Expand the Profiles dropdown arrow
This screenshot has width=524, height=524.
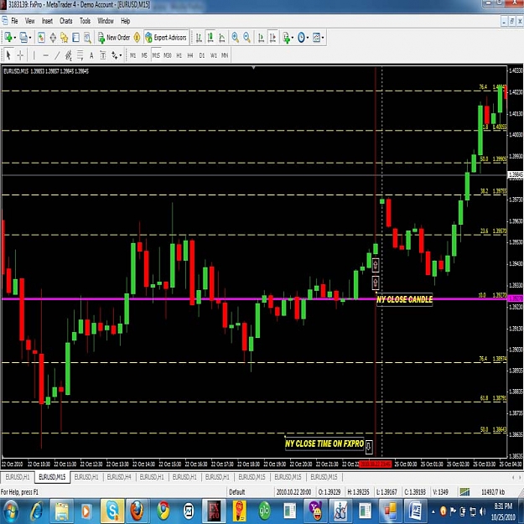point(30,38)
